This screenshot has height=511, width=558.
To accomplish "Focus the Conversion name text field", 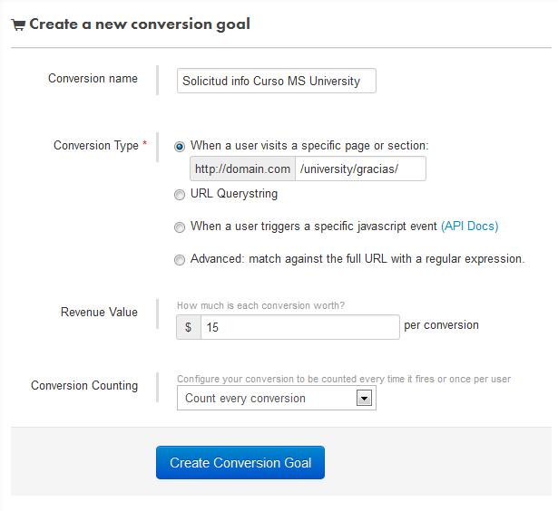I will (x=277, y=81).
